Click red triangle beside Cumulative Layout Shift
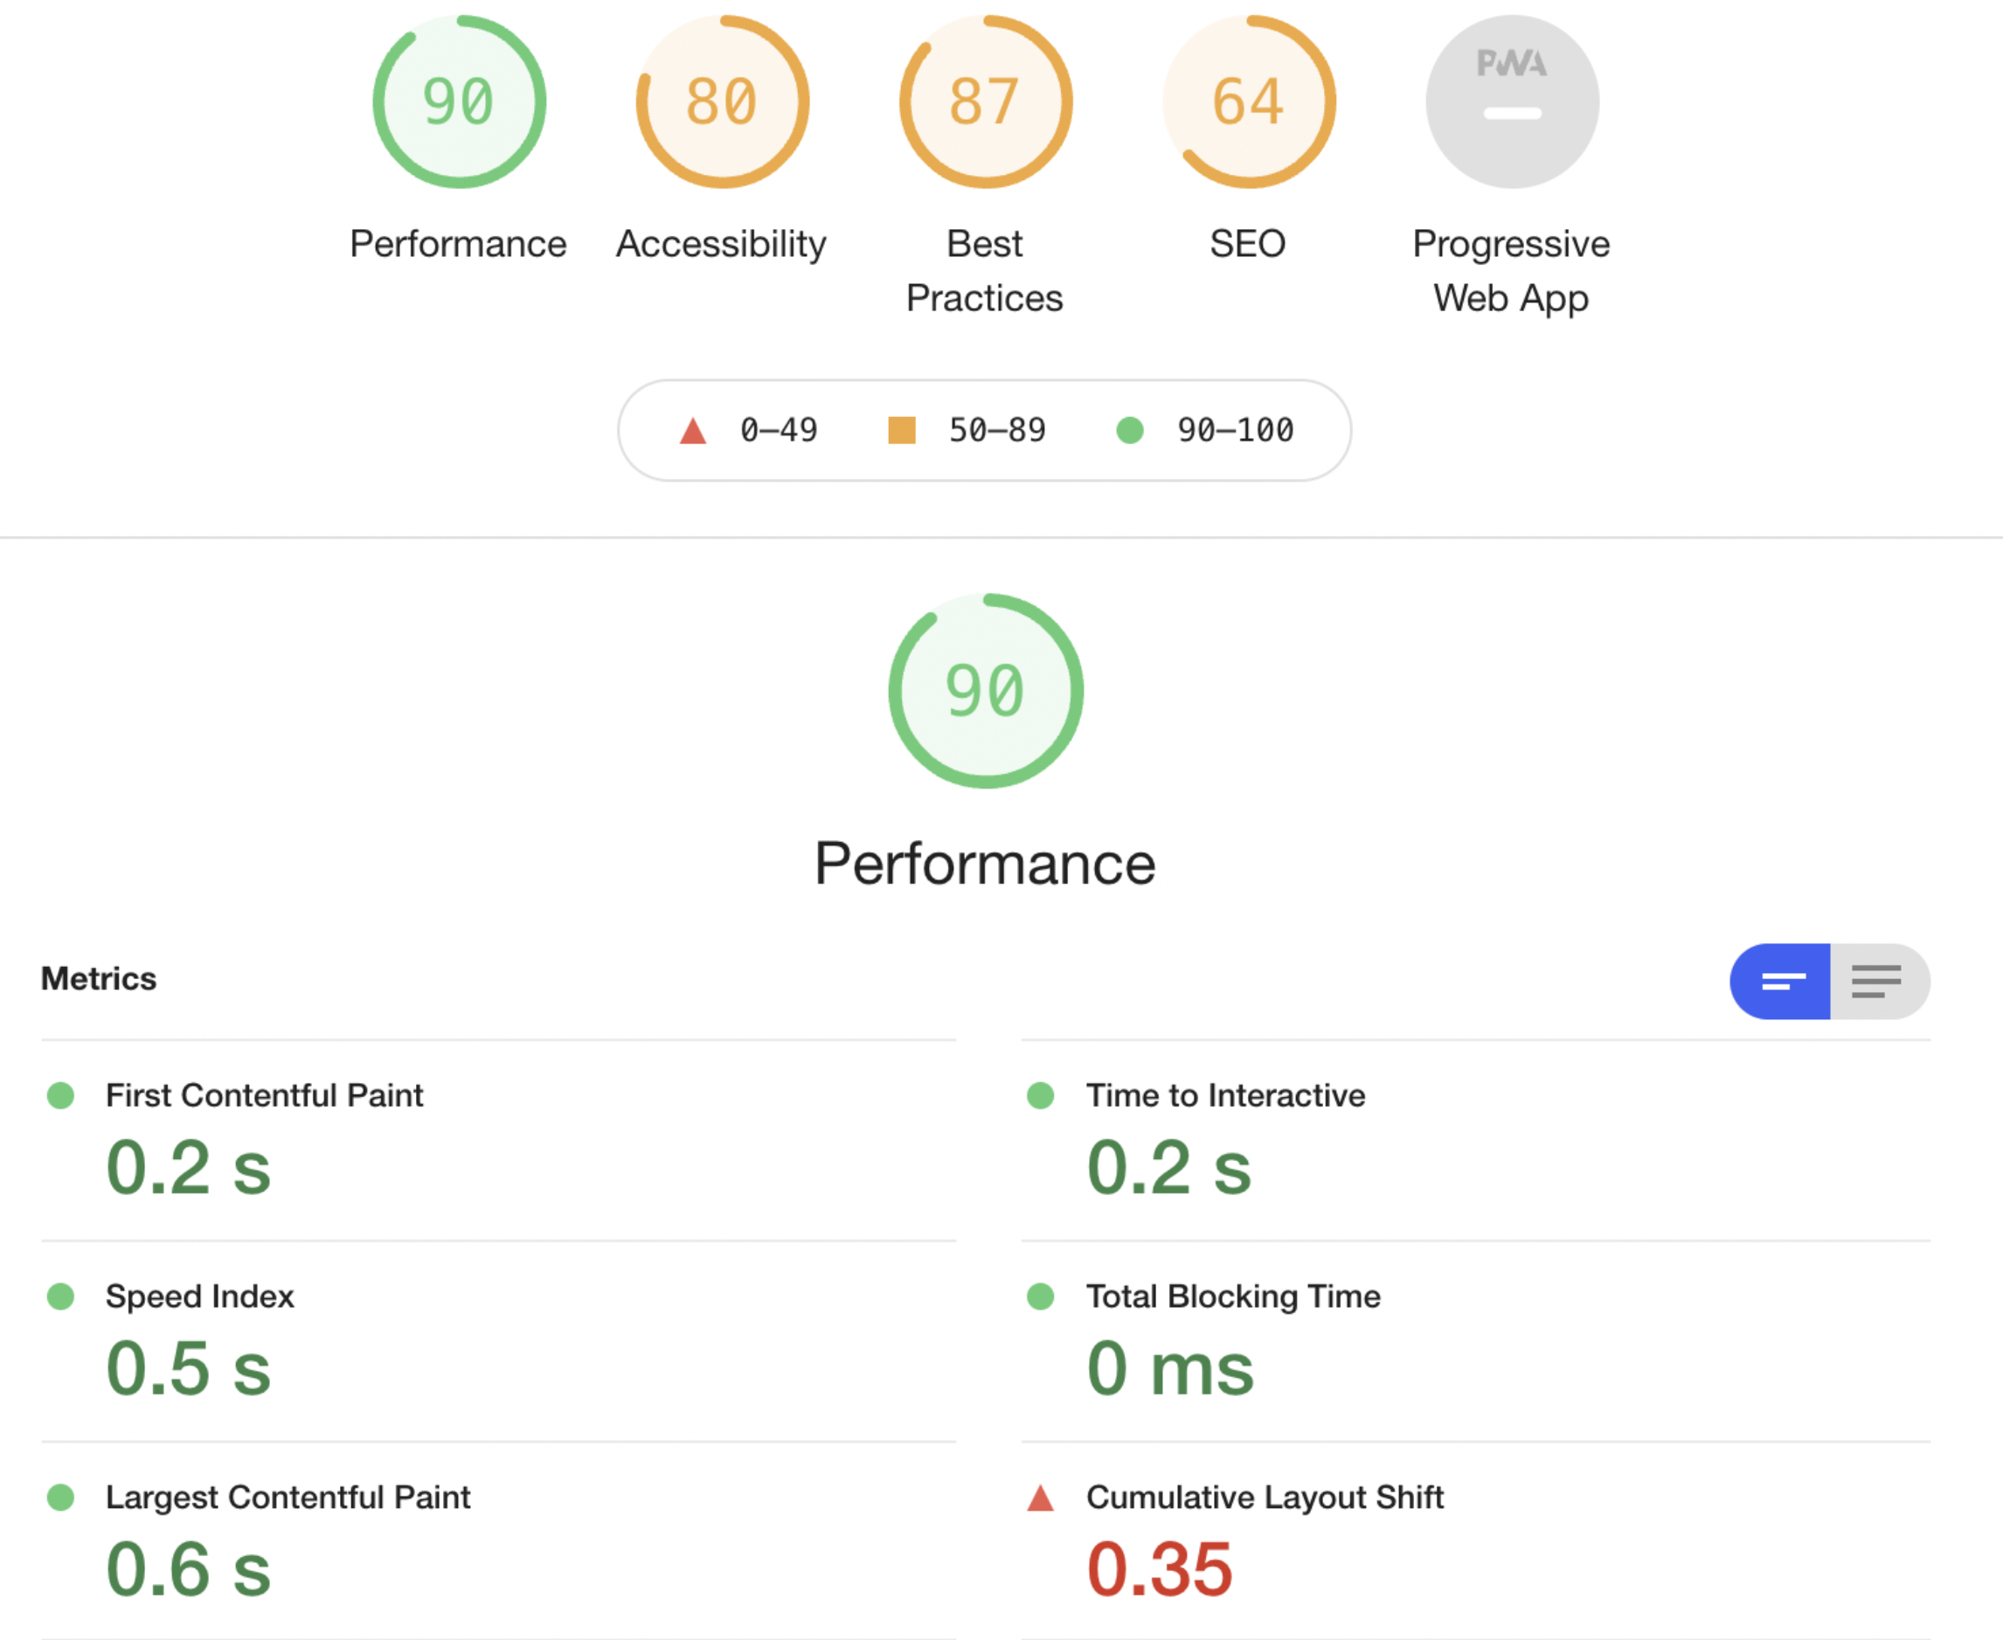This screenshot has height=1640, width=2003. point(1040,1498)
